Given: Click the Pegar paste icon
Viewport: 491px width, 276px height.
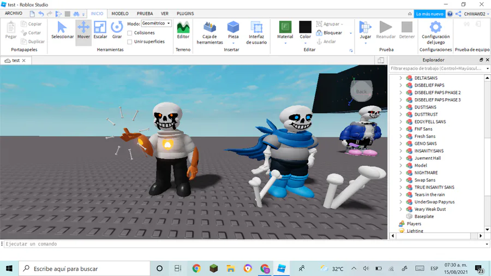Looking at the screenshot, I should click(11, 27).
